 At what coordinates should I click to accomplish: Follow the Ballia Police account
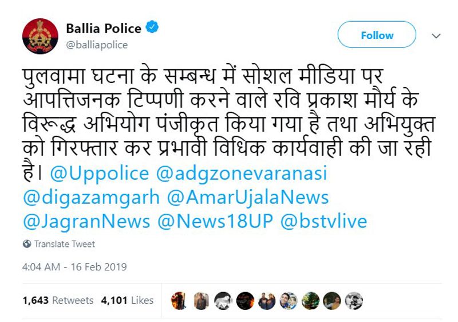tap(377, 34)
